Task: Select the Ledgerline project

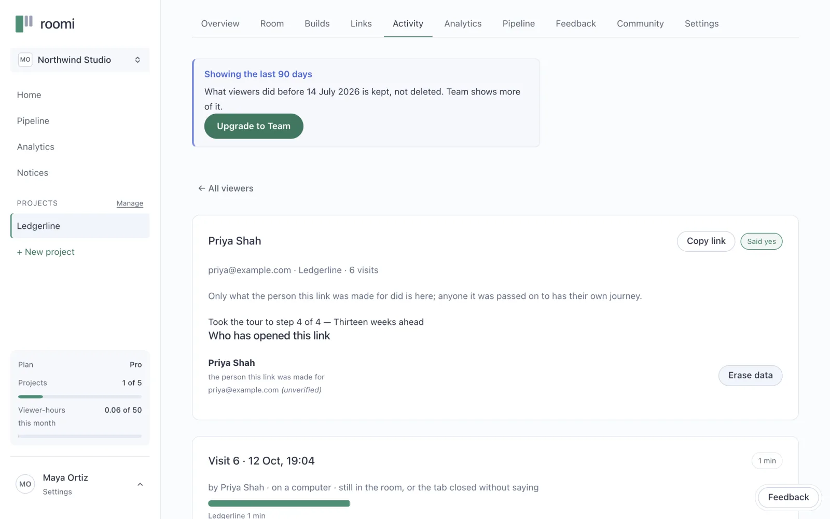Action: 80,226
